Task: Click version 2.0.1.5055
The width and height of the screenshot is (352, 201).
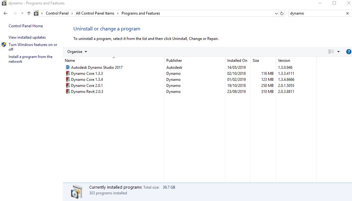Action: [286, 86]
